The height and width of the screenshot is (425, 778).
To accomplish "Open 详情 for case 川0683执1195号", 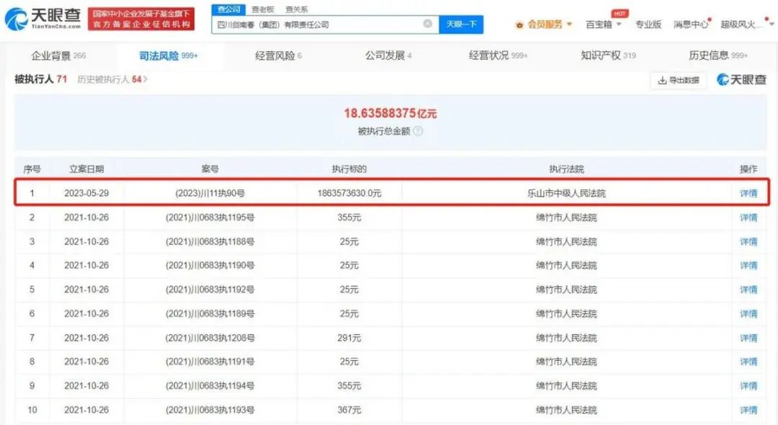I will click(x=748, y=218).
